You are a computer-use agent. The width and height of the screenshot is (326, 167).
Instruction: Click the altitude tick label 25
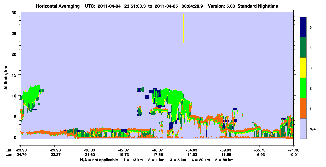pyautogui.click(x=15, y=33)
